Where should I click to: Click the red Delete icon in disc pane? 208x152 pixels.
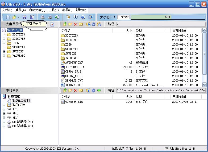(76, 24)
